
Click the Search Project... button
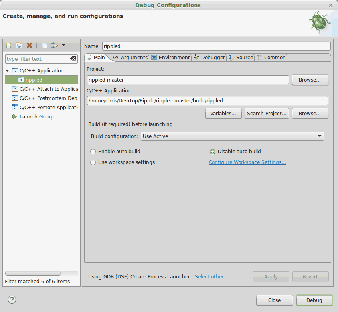pos(267,114)
